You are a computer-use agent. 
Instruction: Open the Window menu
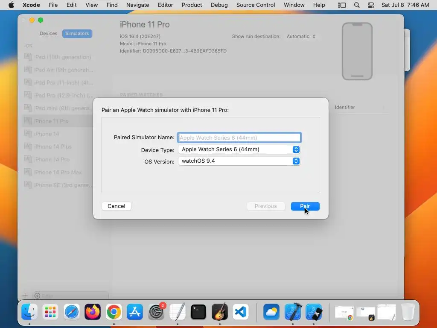294,5
